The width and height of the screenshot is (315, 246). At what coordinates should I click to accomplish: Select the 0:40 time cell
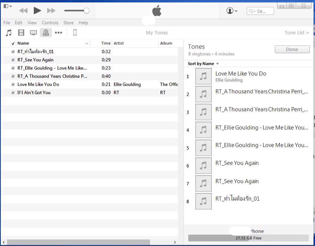tap(106, 76)
